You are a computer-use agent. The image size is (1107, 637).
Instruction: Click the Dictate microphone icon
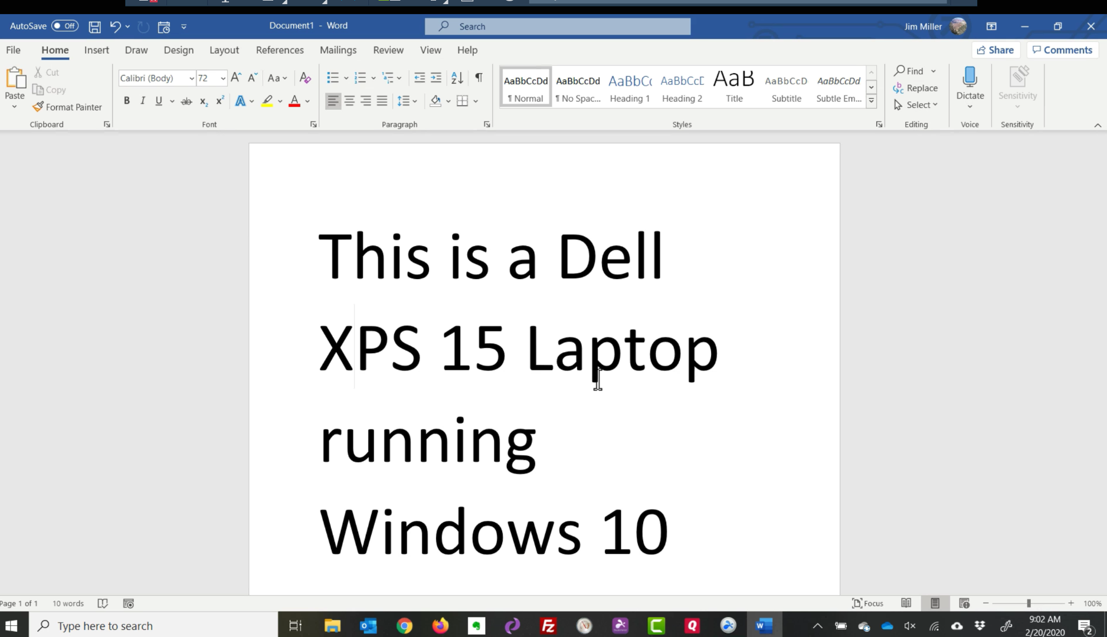[970, 78]
